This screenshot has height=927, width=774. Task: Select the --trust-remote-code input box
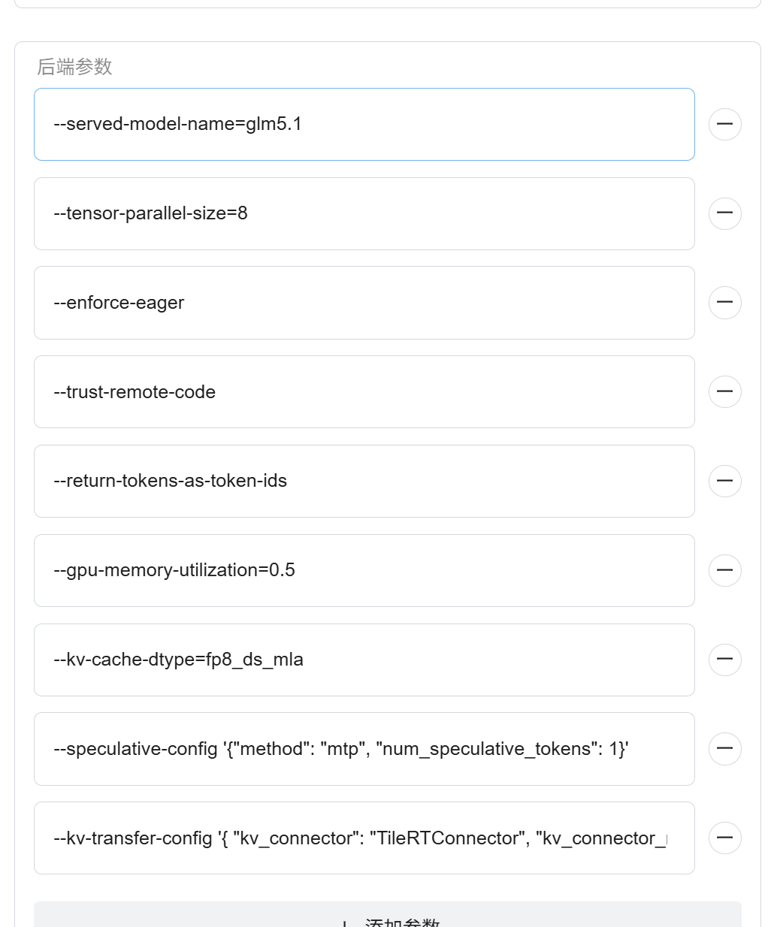click(364, 391)
